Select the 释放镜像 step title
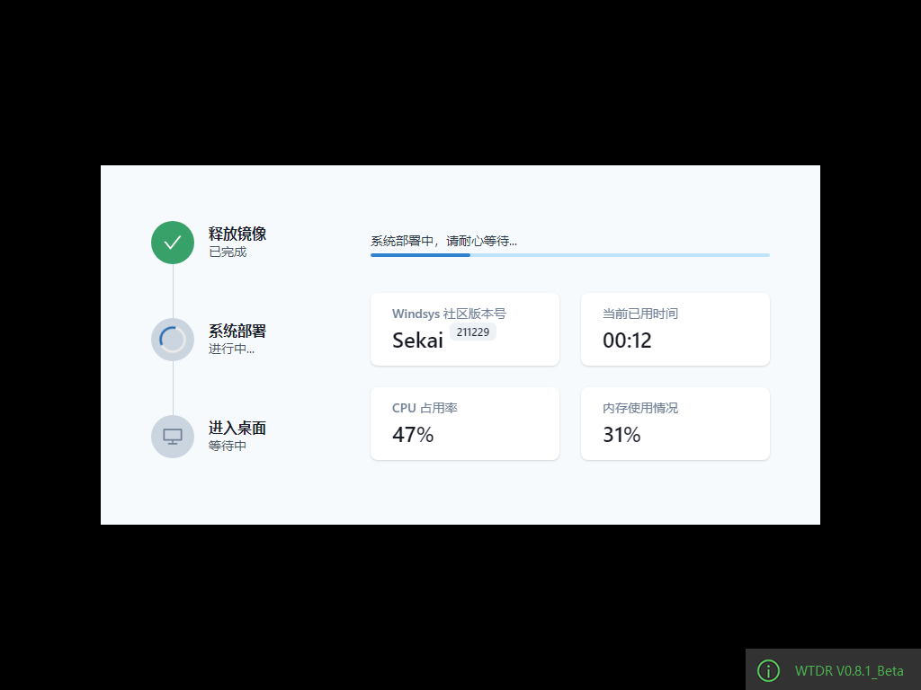 coord(237,234)
